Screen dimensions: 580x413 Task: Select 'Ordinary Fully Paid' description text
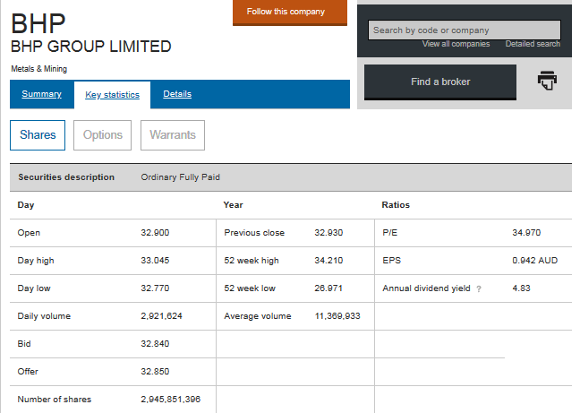181,177
